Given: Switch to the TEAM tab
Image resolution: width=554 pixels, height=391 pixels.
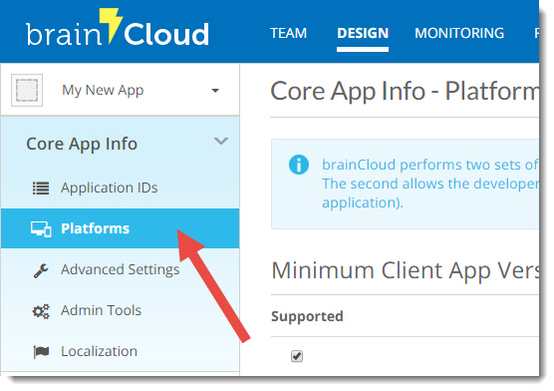Looking at the screenshot, I should click(x=288, y=33).
